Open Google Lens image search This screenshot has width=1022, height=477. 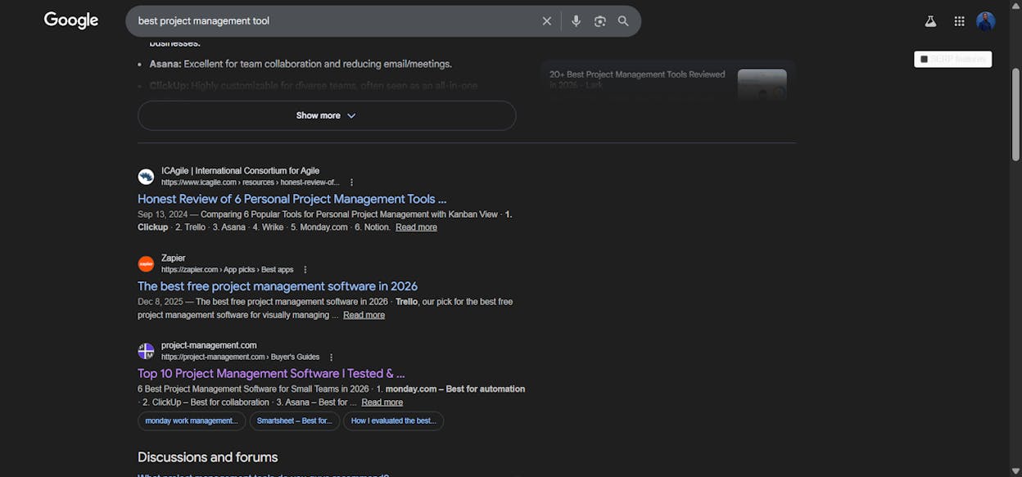point(599,21)
